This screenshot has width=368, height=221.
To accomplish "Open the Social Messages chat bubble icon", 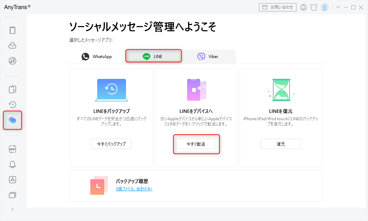I will 12,120.
